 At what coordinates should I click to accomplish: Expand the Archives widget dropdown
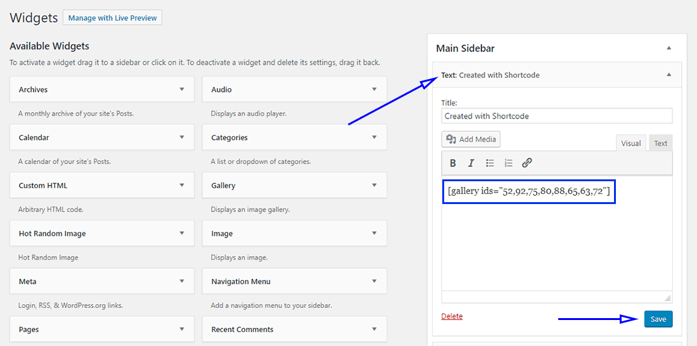coord(182,89)
